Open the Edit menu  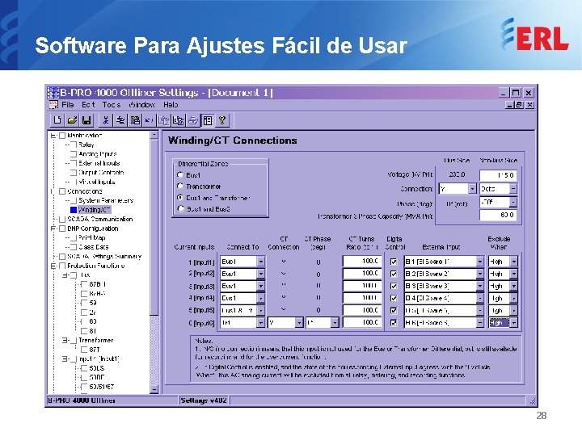click(88, 104)
